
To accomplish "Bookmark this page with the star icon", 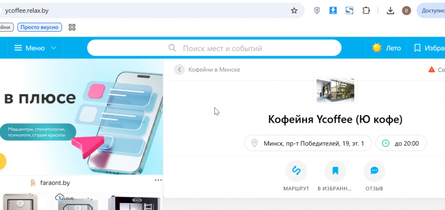I will (294, 11).
